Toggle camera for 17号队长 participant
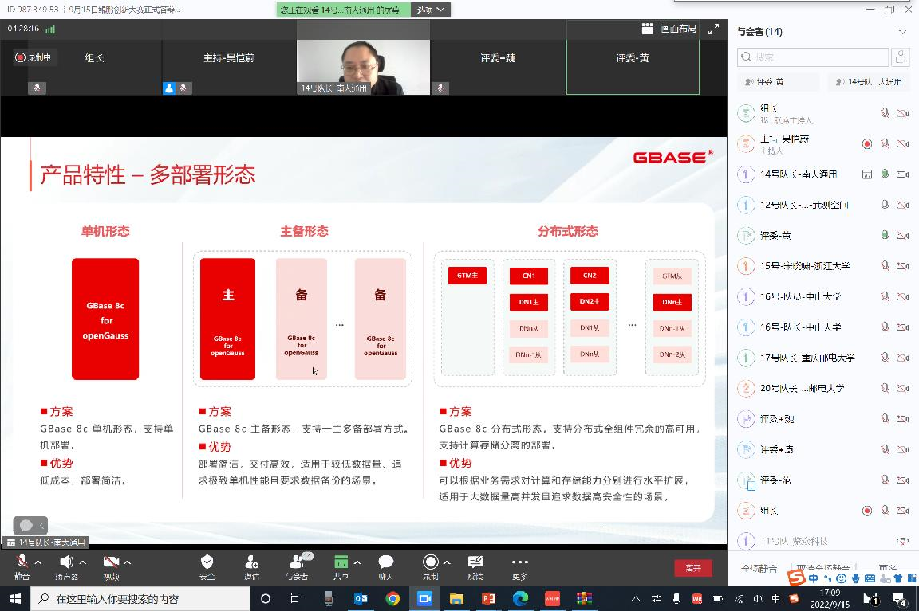The width and height of the screenshot is (919, 611). (903, 358)
